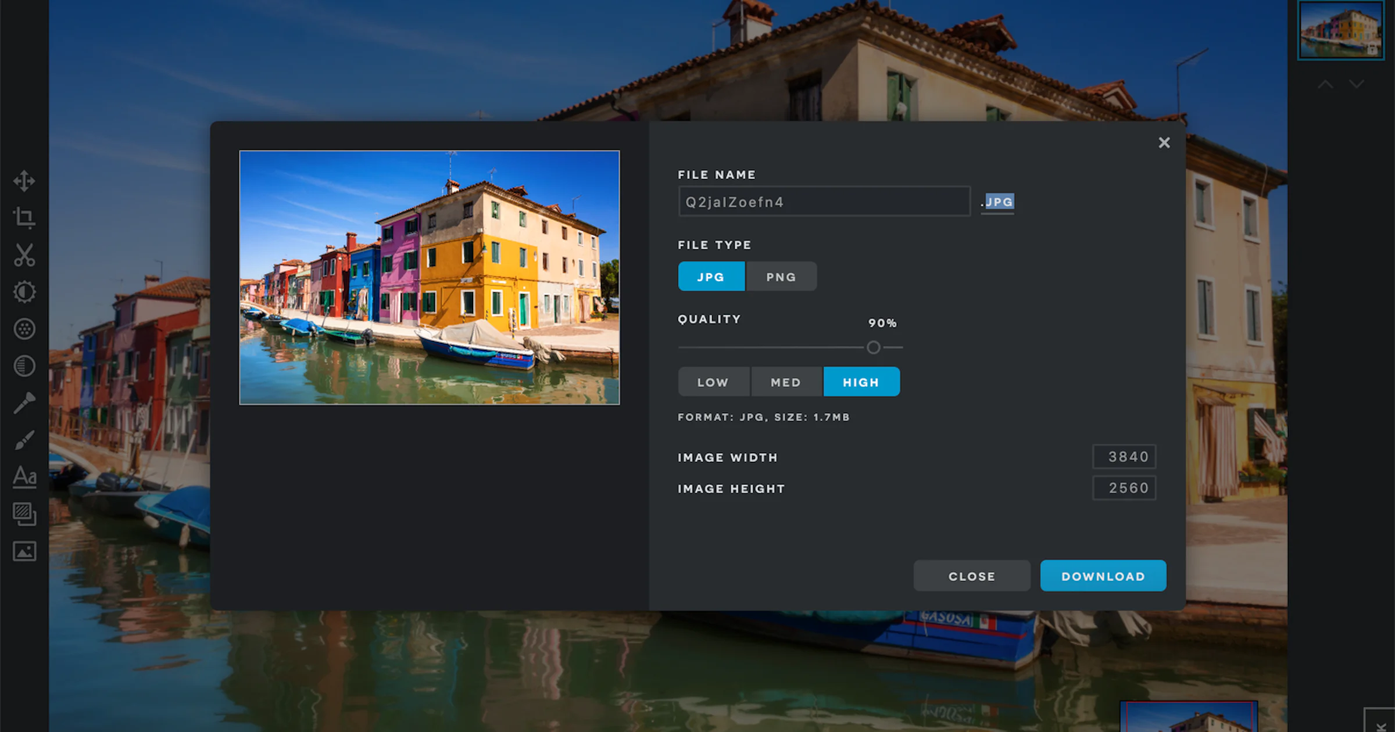Select the Draw brush tool
This screenshot has width=1395, height=732.
tap(24, 440)
